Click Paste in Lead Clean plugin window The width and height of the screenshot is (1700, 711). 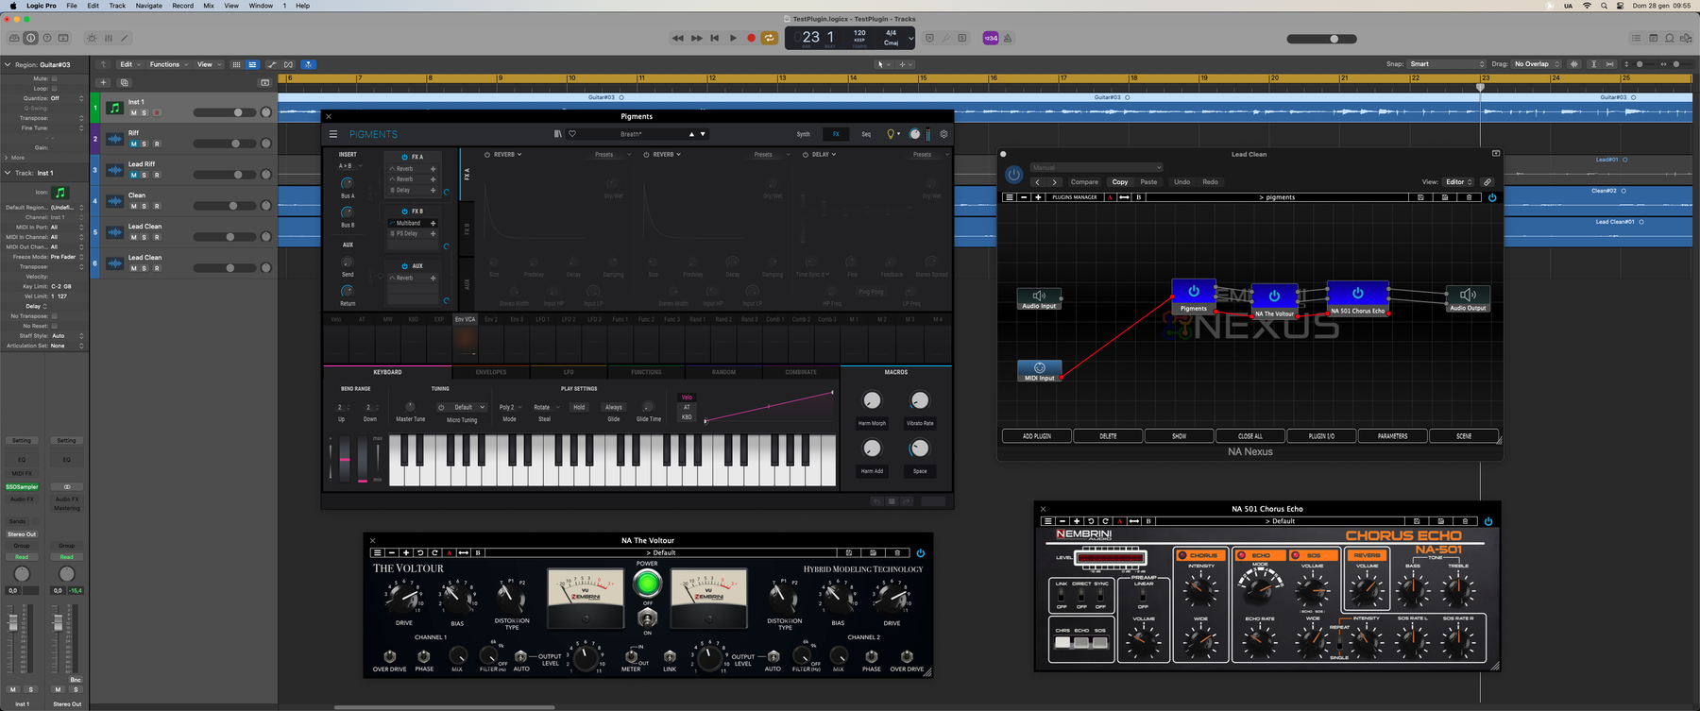click(x=1148, y=182)
